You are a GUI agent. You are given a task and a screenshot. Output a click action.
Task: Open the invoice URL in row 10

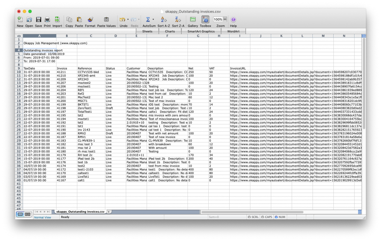pos(296,72)
